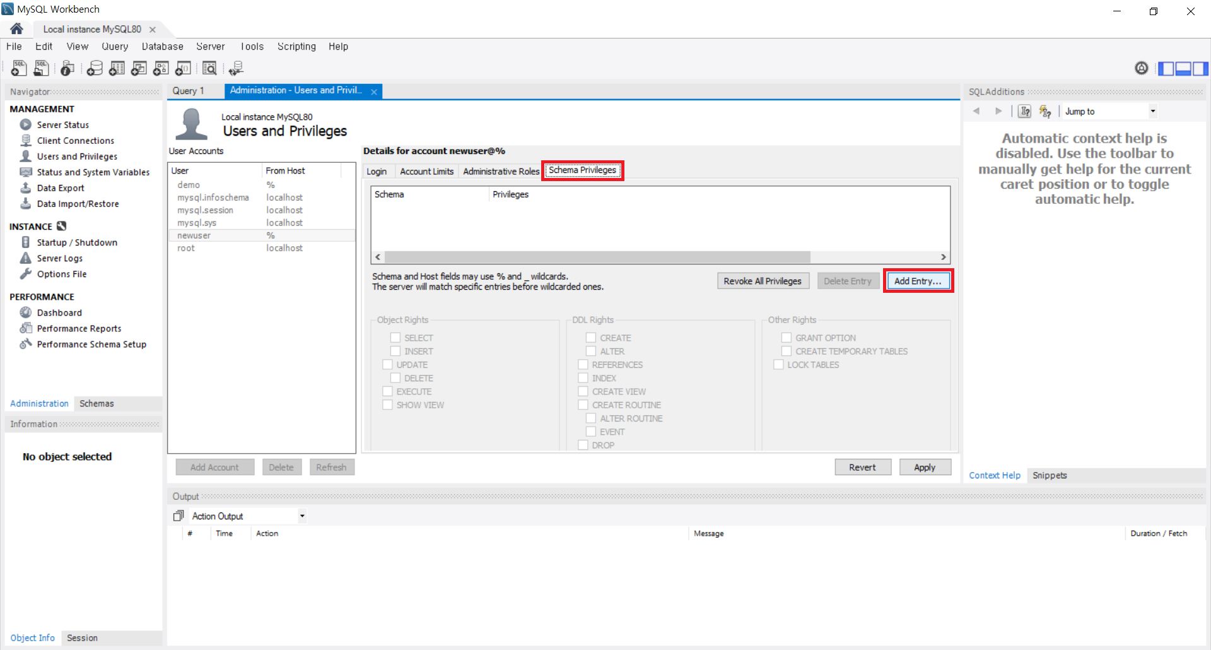Open the Database menu
1211x650 pixels.
click(x=162, y=47)
